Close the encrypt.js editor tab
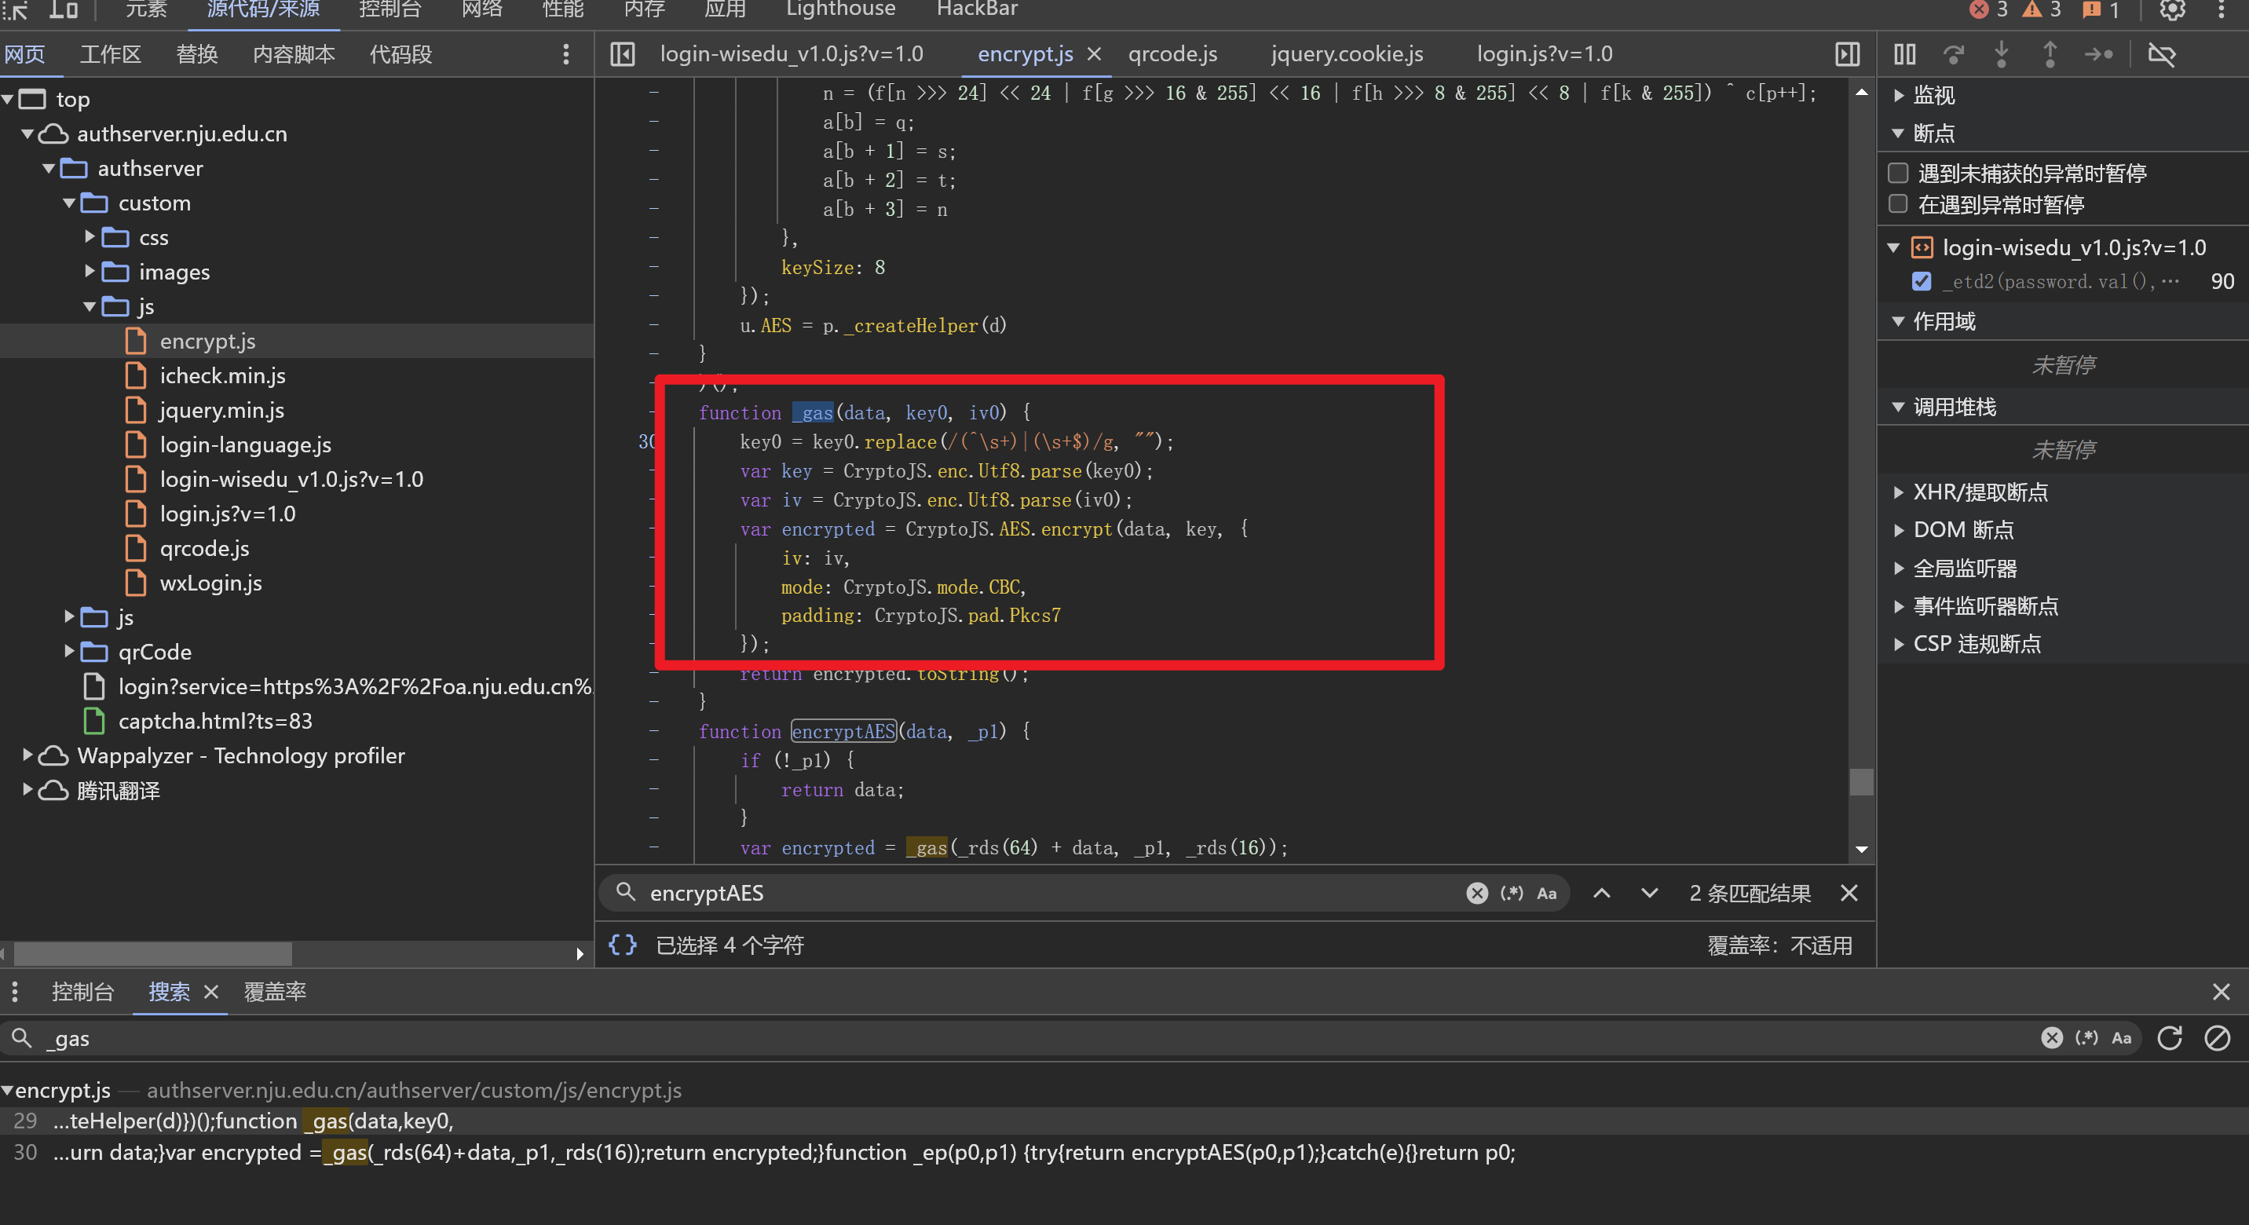Viewport: 2249px width, 1225px height. click(x=1094, y=54)
